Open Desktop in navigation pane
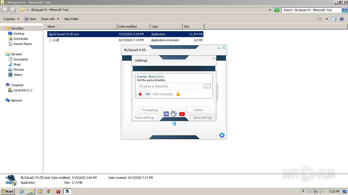This screenshot has width=348, height=195. coord(19,34)
